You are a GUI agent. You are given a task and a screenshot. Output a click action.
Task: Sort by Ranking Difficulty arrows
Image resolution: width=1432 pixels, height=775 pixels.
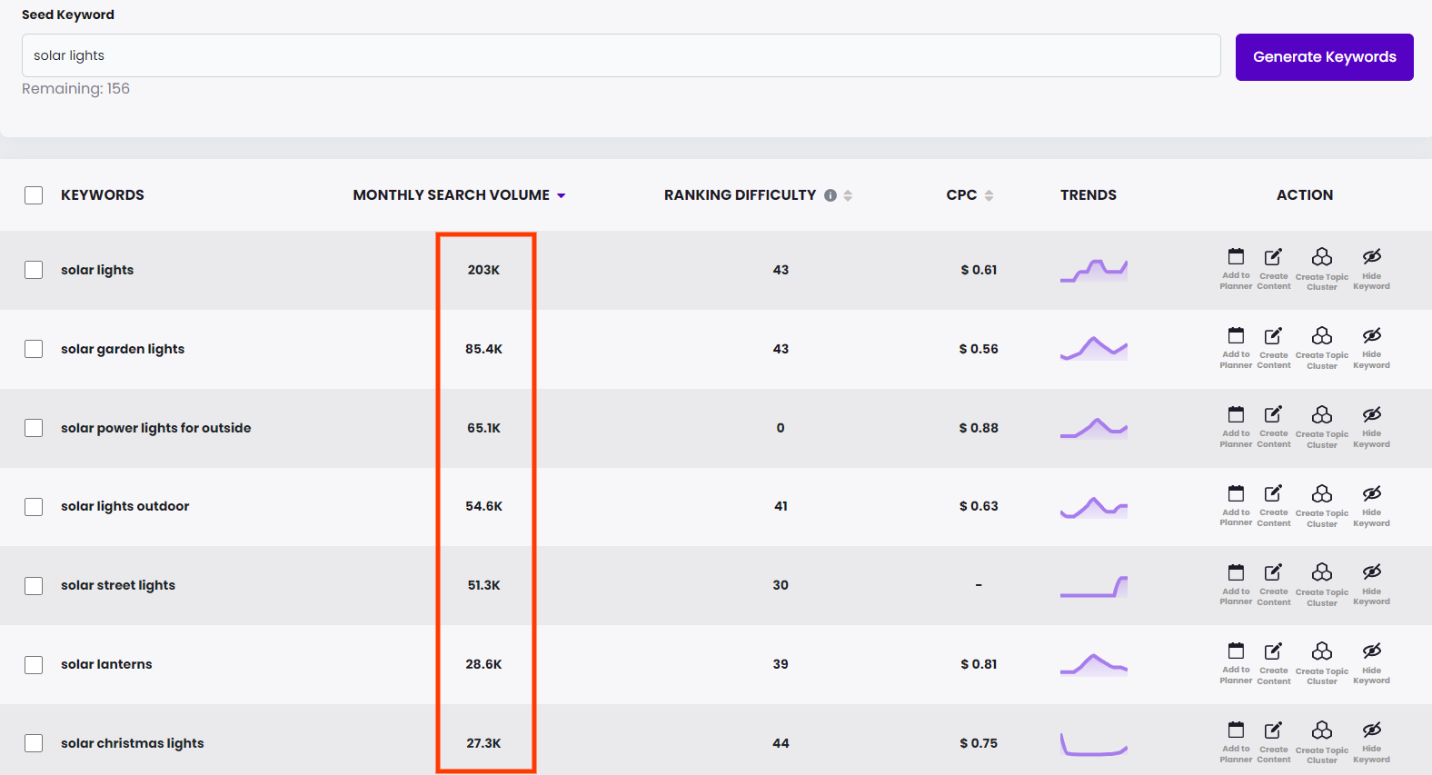click(x=848, y=195)
